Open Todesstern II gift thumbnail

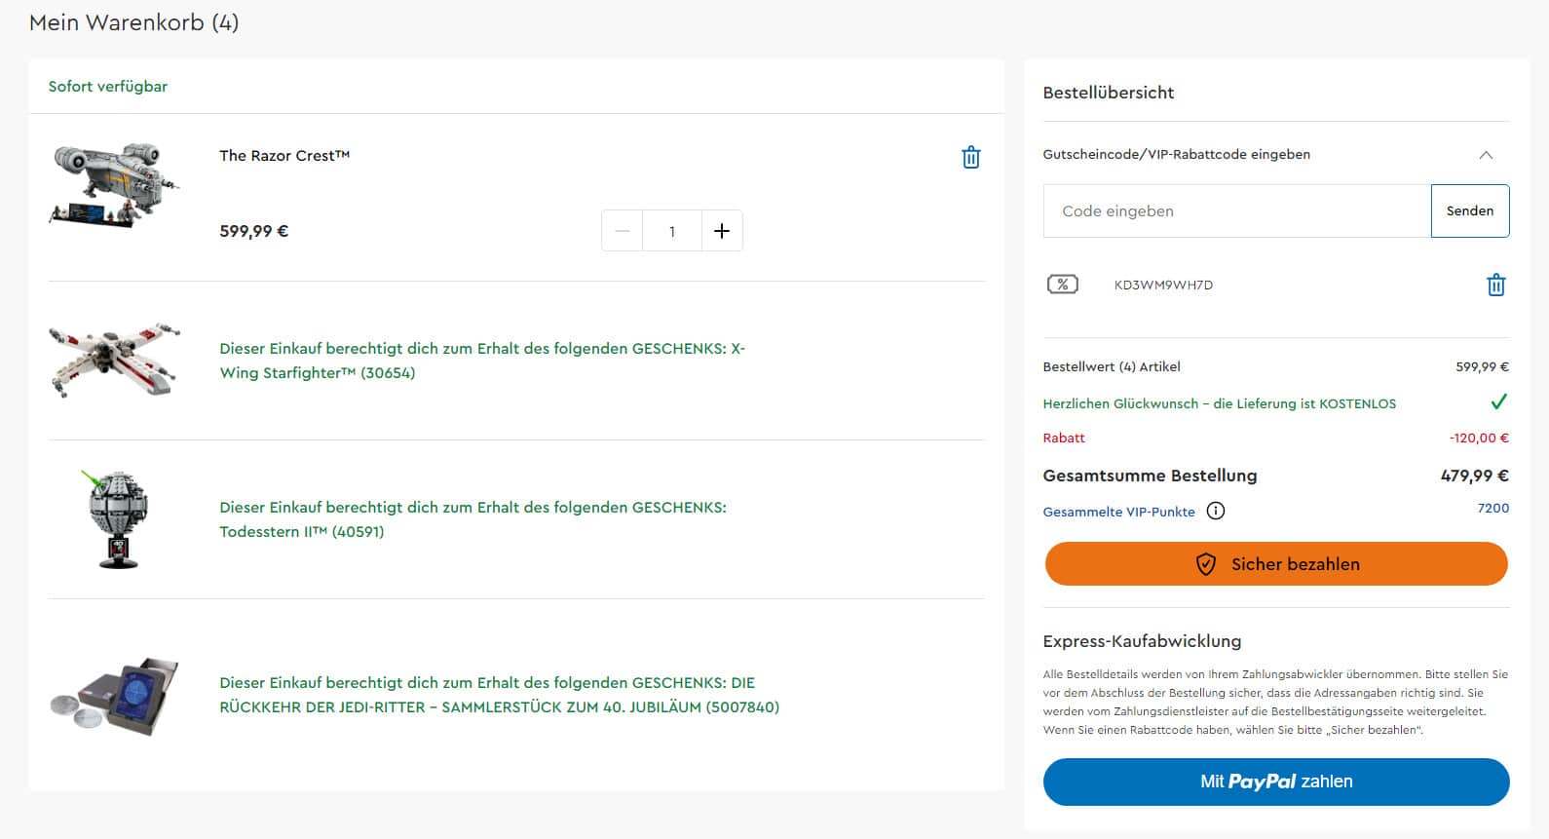(117, 519)
